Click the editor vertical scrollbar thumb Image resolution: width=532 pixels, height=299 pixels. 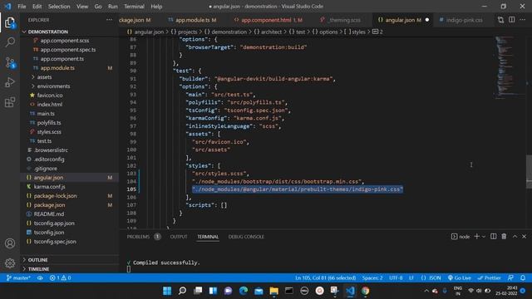click(529, 171)
